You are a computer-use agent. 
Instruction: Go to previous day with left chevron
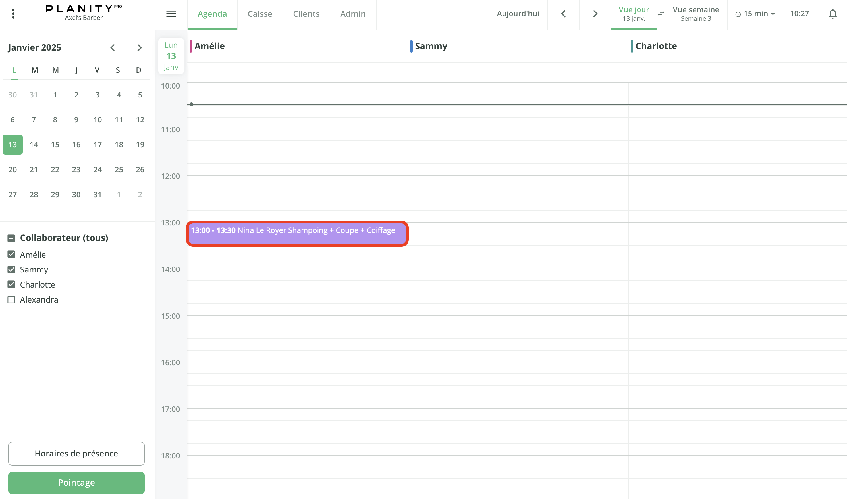(563, 14)
